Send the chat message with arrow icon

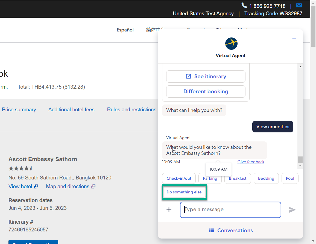point(292,210)
